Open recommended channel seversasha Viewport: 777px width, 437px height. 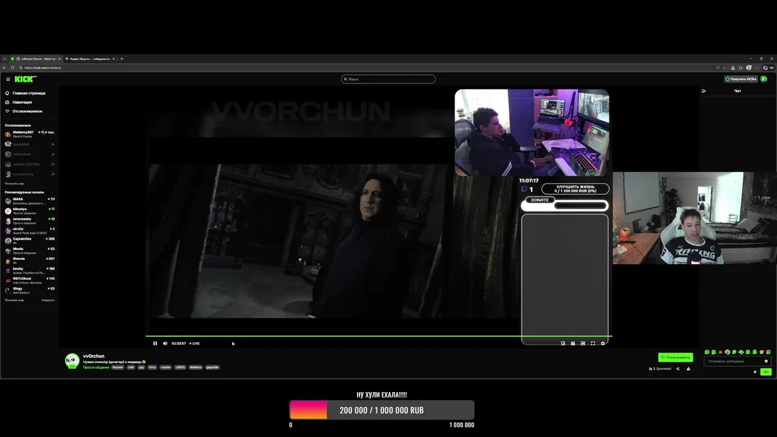point(30,220)
